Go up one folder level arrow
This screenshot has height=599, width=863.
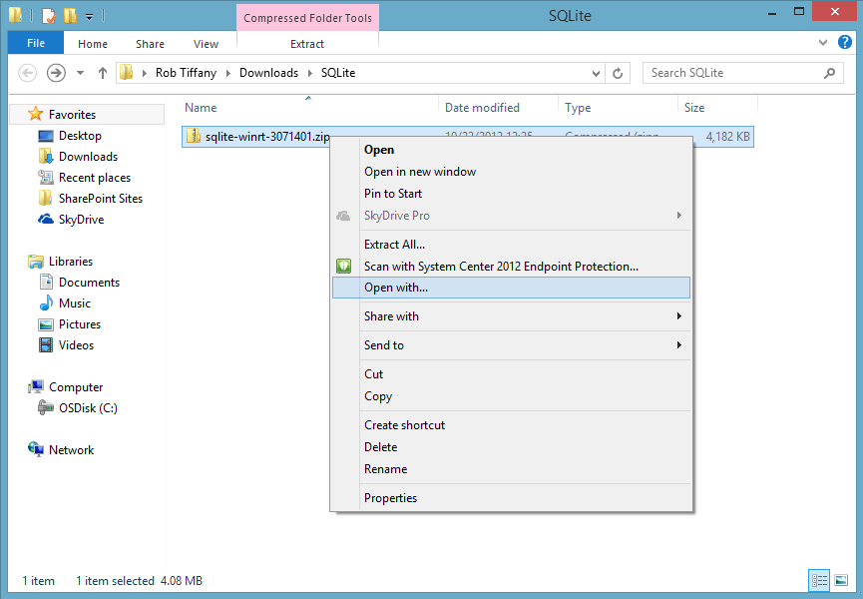coord(103,73)
